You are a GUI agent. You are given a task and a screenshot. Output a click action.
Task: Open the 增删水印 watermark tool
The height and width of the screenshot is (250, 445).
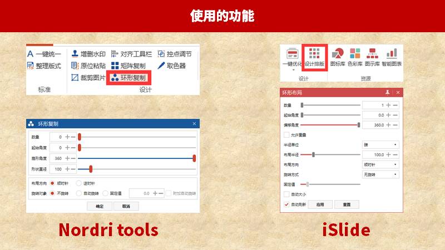pos(88,54)
